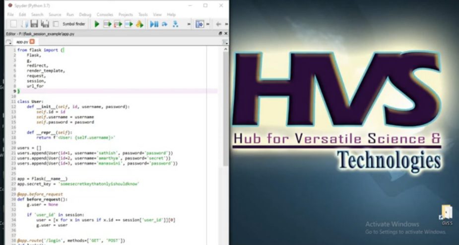The width and height of the screenshot is (459, 245).
Task: Open editor options menu at tab bar right
Action: [x=225, y=43]
